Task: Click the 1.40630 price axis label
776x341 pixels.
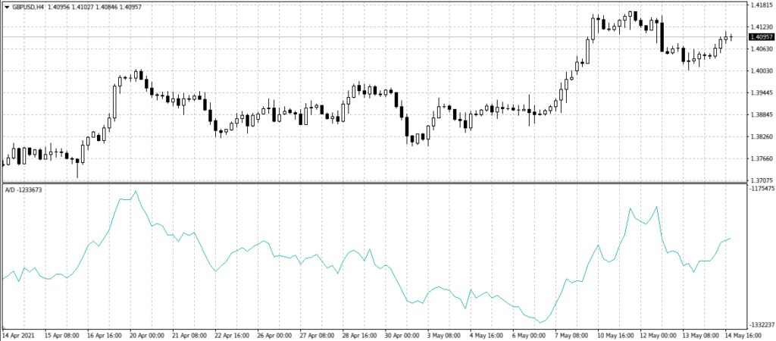Action: [x=759, y=49]
